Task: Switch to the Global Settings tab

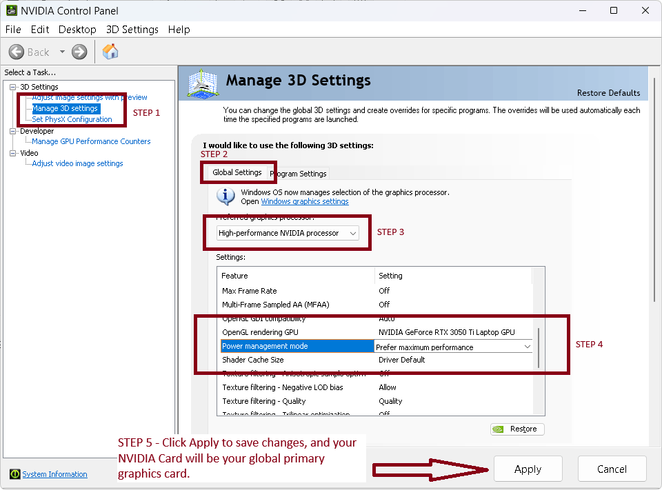Action: click(x=237, y=172)
